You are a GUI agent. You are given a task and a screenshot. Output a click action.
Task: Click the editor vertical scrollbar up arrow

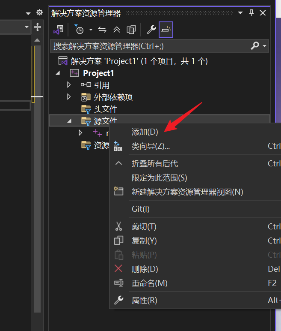pyautogui.click(x=37, y=40)
